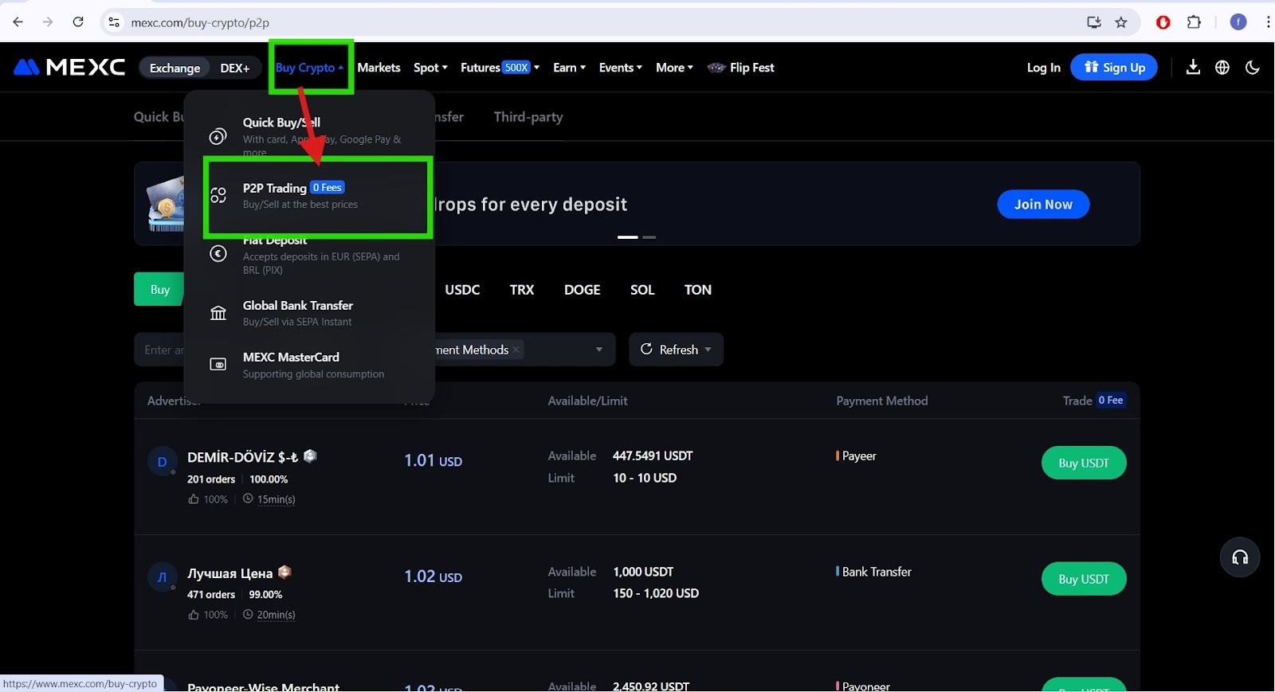Open the Refresh interval dropdown
This screenshot has height=692, width=1275.
pos(708,350)
